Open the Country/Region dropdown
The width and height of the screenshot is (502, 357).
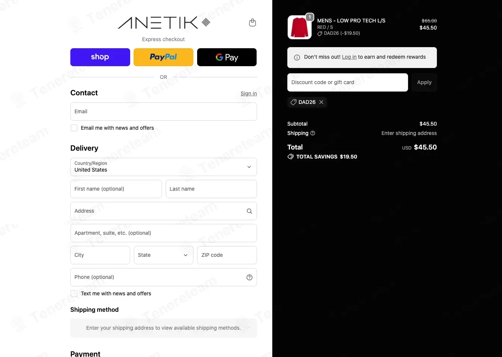click(x=163, y=167)
